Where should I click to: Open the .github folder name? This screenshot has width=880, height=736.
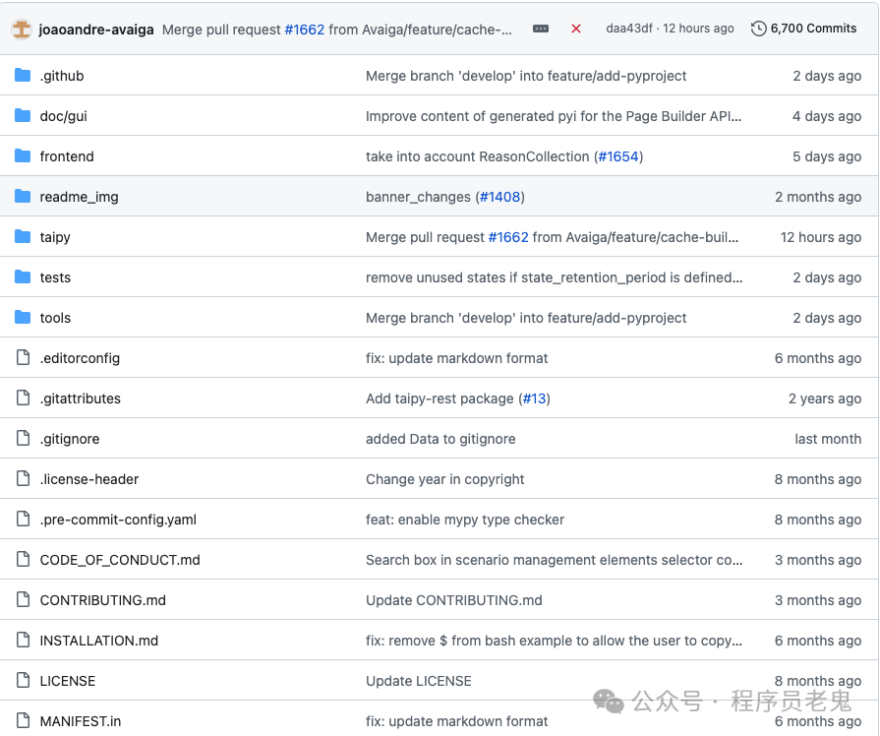pos(62,76)
